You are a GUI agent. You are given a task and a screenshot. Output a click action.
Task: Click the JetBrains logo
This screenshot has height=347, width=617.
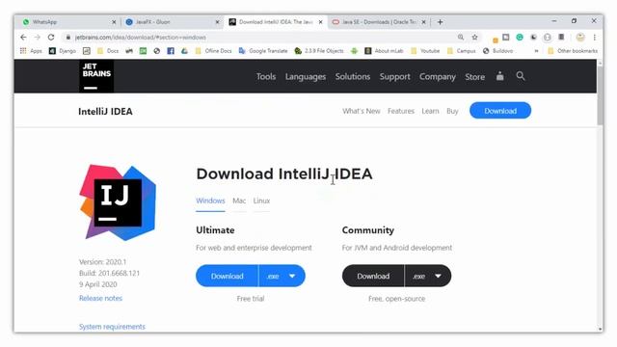point(96,76)
